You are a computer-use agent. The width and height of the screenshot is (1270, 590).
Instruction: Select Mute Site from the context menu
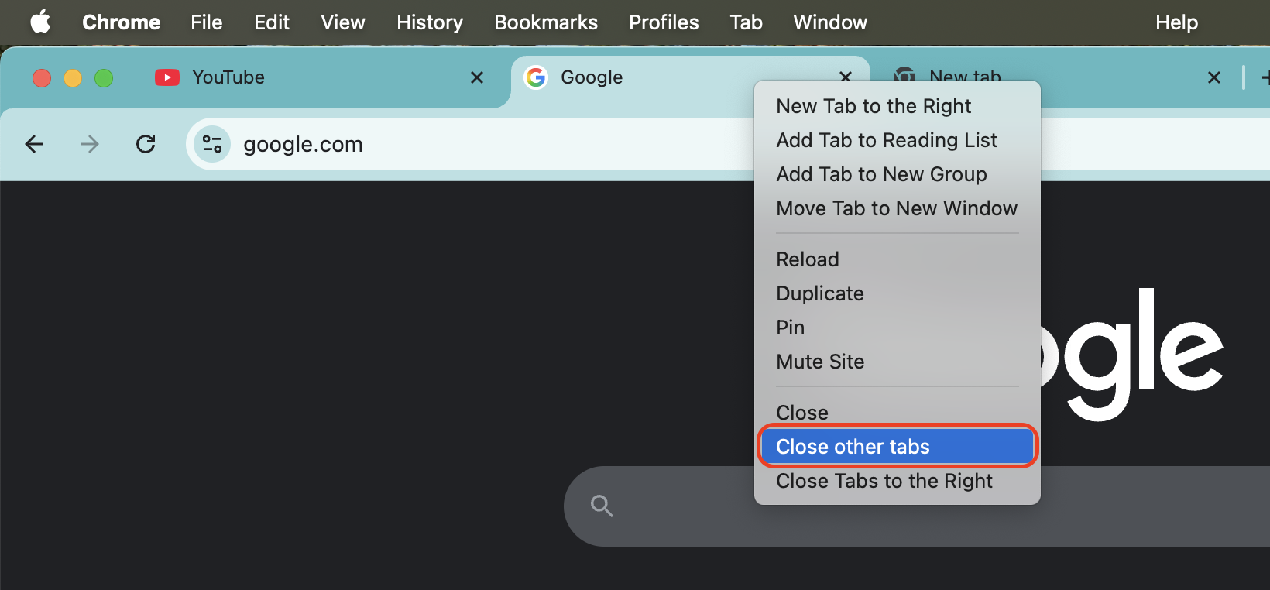click(820, 362)
